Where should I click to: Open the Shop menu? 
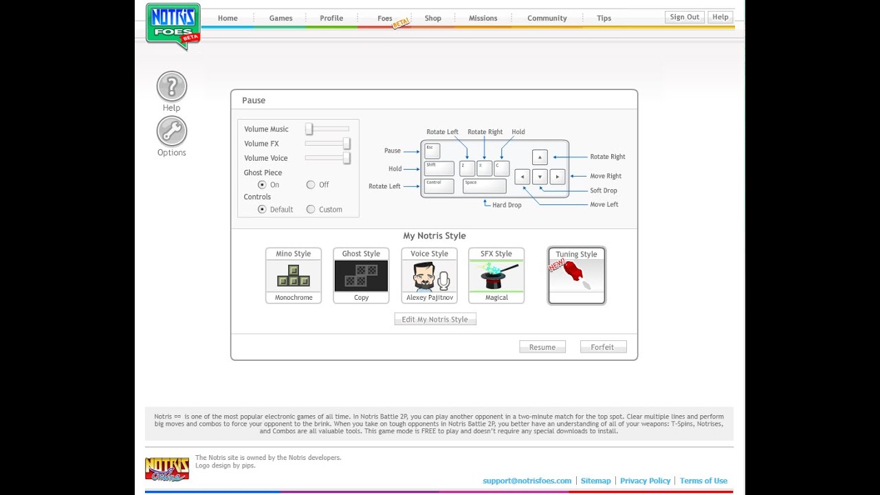point(433,18)
